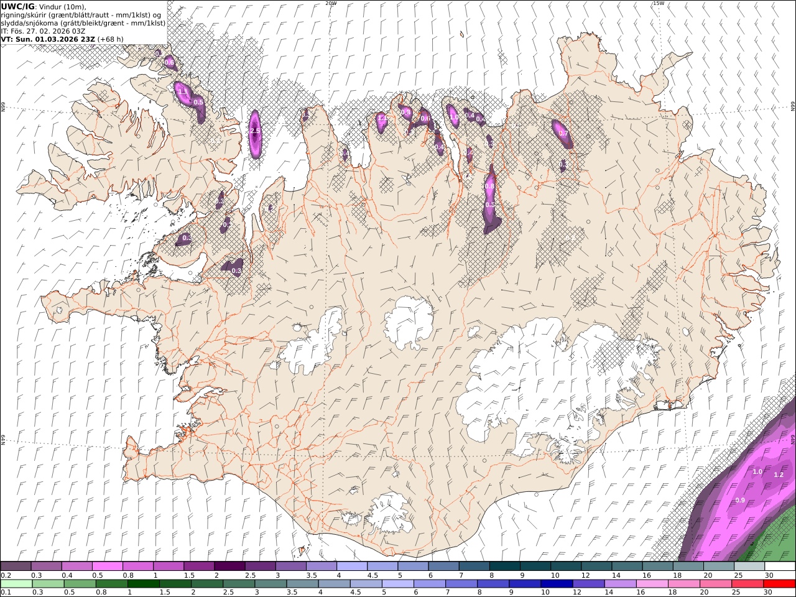
Task: Click the red 30 rain legend swatch
Action: pos(780,583)
